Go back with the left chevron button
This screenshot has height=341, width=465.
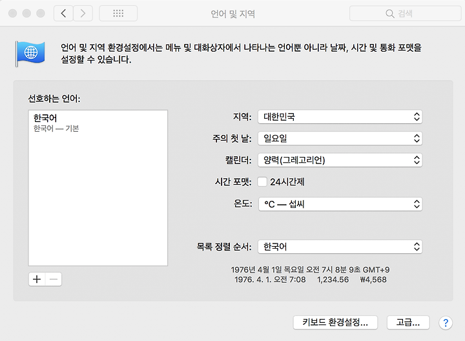(x=63, y=14)
